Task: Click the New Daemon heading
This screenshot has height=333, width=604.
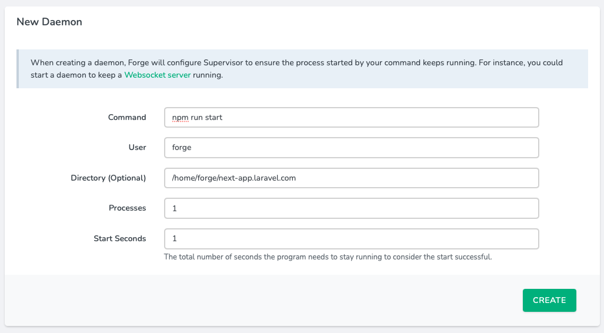Action: click(x=49, y=22)
